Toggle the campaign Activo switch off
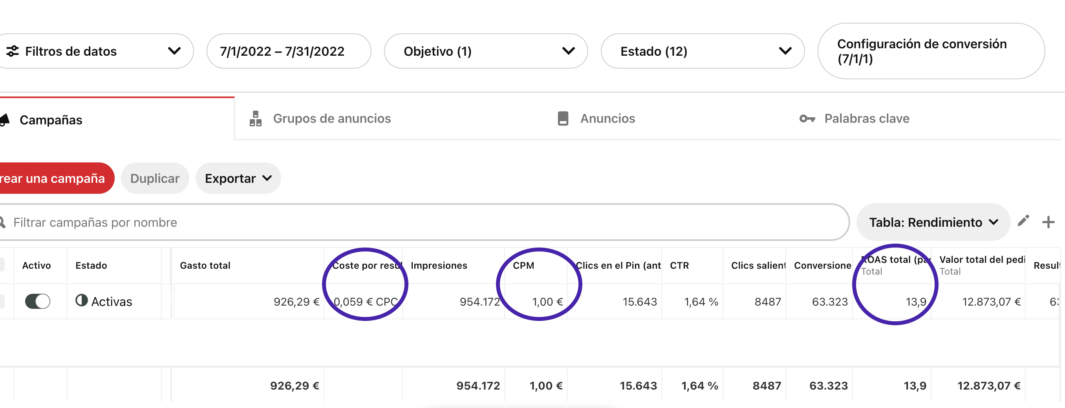 click(x=38, y=301)
